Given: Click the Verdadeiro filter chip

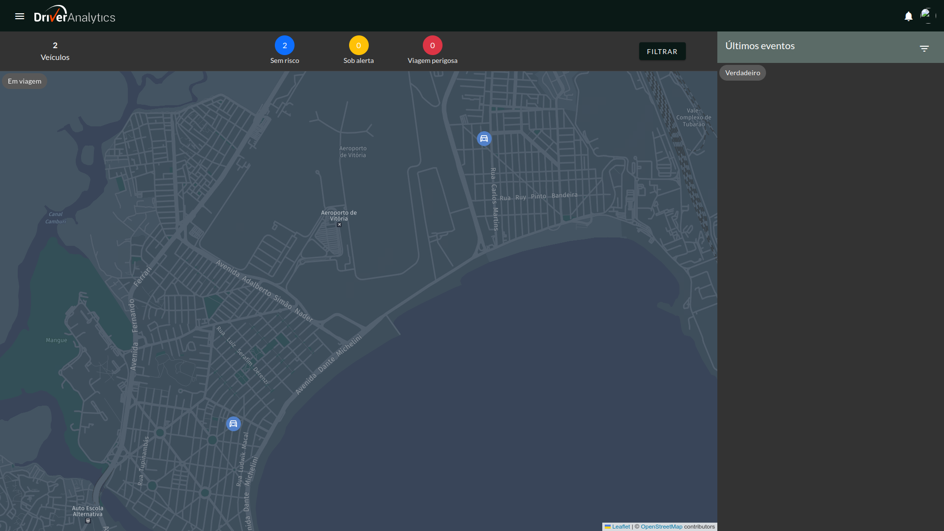Looking at the screenshot, I should pyautogui.click(x=742, y=73).
